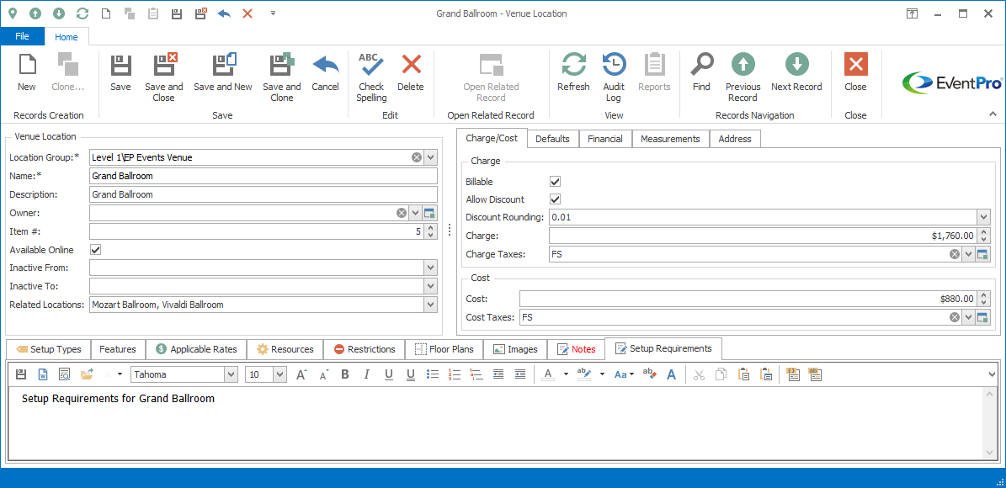Click quick access undo cancel arrow
1006x488 pixels.
pos(224,13)
